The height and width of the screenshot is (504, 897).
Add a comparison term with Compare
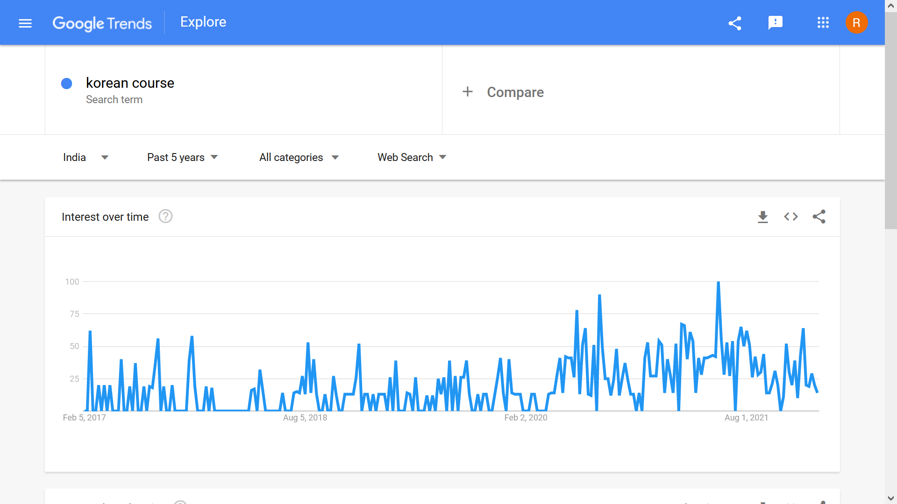[x=515, y=92]
